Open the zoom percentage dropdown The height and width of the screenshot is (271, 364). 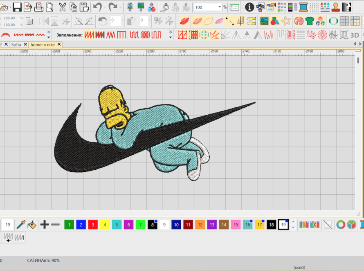point(219,7)
